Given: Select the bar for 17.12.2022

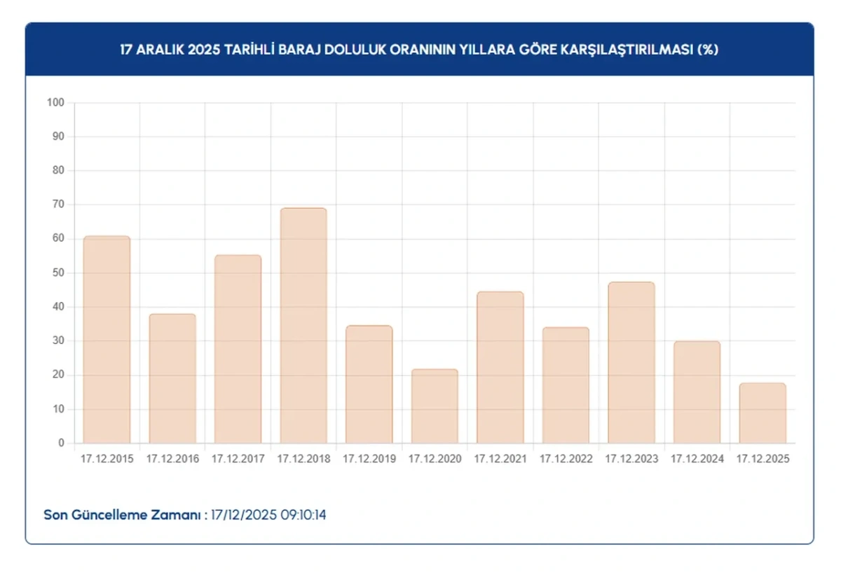Looking at the screenshot, I should pyautogui.click(x=566, y=385).
